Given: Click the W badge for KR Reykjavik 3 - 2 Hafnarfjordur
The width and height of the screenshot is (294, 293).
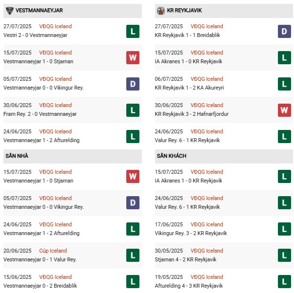Looking at the screenshot, I should coord(284,110).
